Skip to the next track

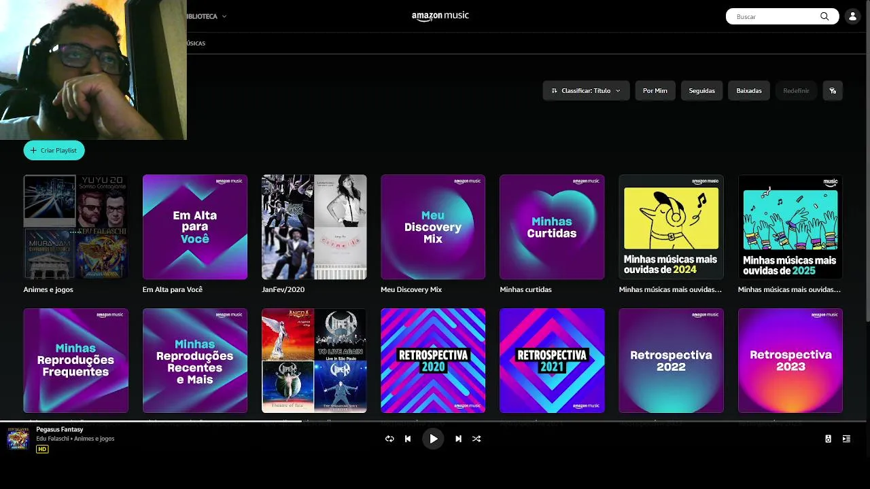pyautogui.click(x=458, y=439)
